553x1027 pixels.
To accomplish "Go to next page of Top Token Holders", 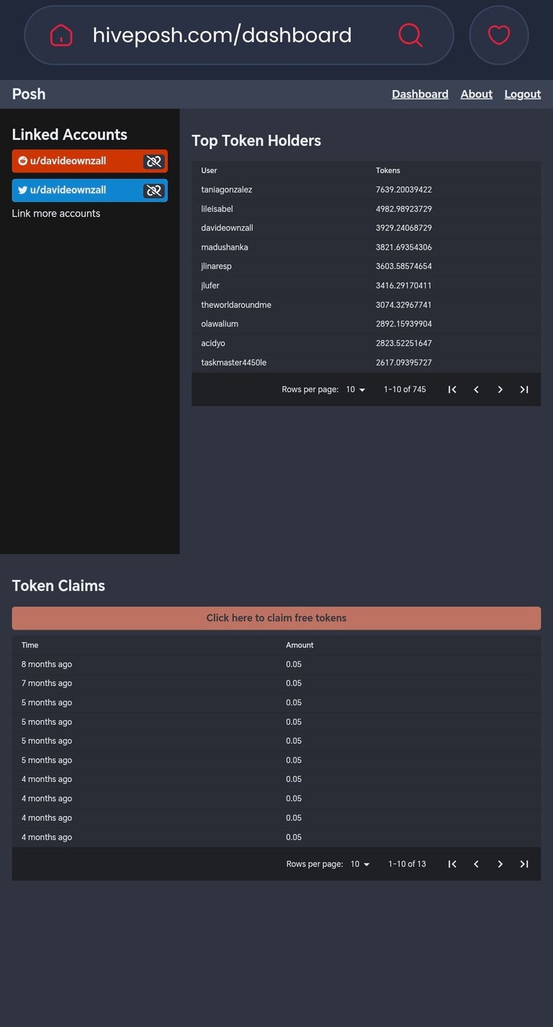I will point(500,389).
